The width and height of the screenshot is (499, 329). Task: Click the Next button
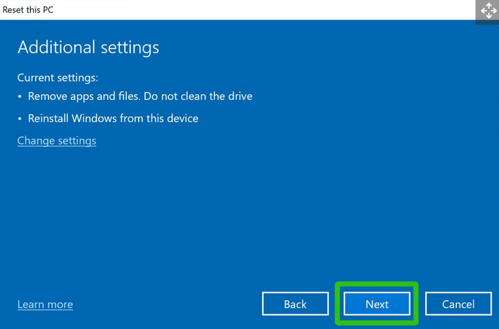point(377,304)
